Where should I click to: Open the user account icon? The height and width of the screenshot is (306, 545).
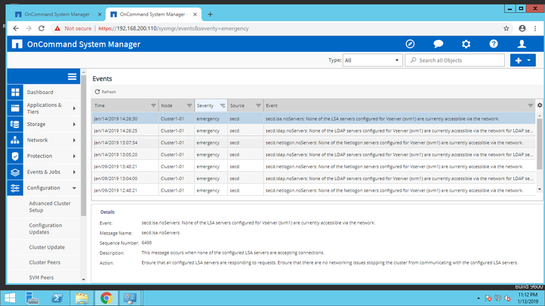point(522,44)
